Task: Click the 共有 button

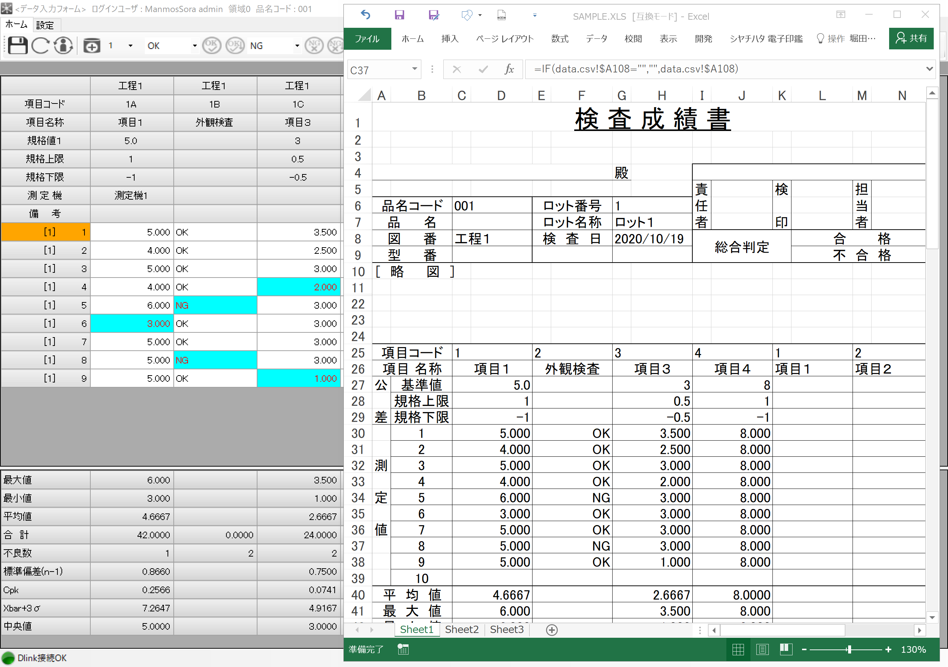Action: pos(911,38)
